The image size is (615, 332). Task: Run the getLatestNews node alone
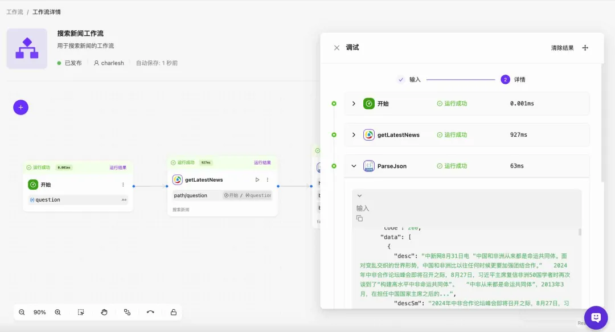257,180
